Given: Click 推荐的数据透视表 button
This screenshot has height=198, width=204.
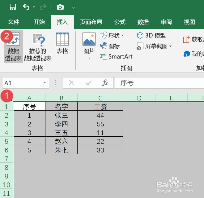Looking at the screenshot, I should pyautogui.click(x=38, y=47).
